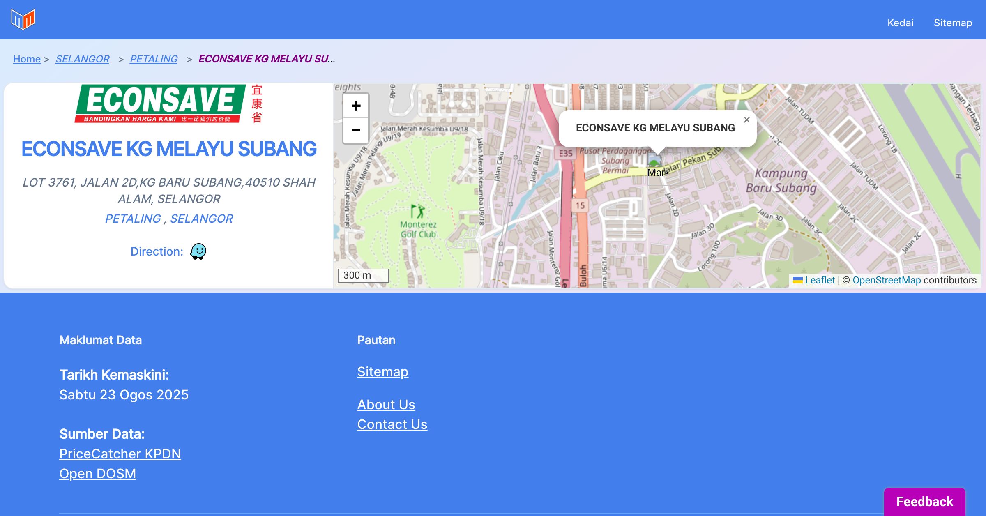986x516 pixels.
Task: Click the Feedback button
Action: point(924,502)
